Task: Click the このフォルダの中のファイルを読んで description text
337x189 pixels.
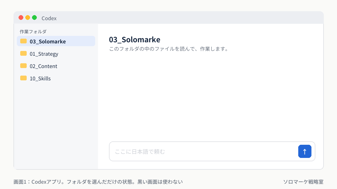Action: coord(168,49)
